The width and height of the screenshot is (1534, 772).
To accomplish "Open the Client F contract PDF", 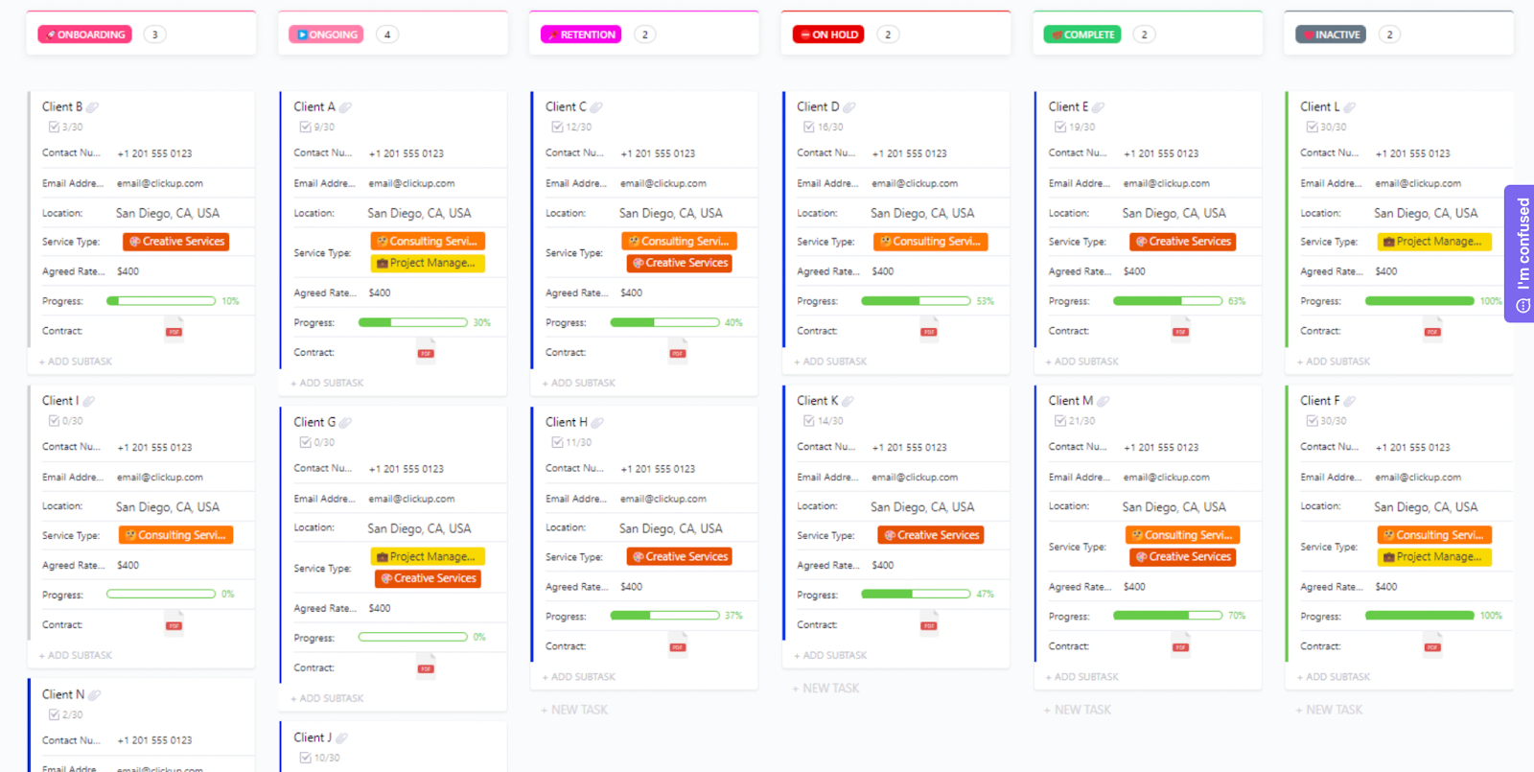I will click(1432, 644).
